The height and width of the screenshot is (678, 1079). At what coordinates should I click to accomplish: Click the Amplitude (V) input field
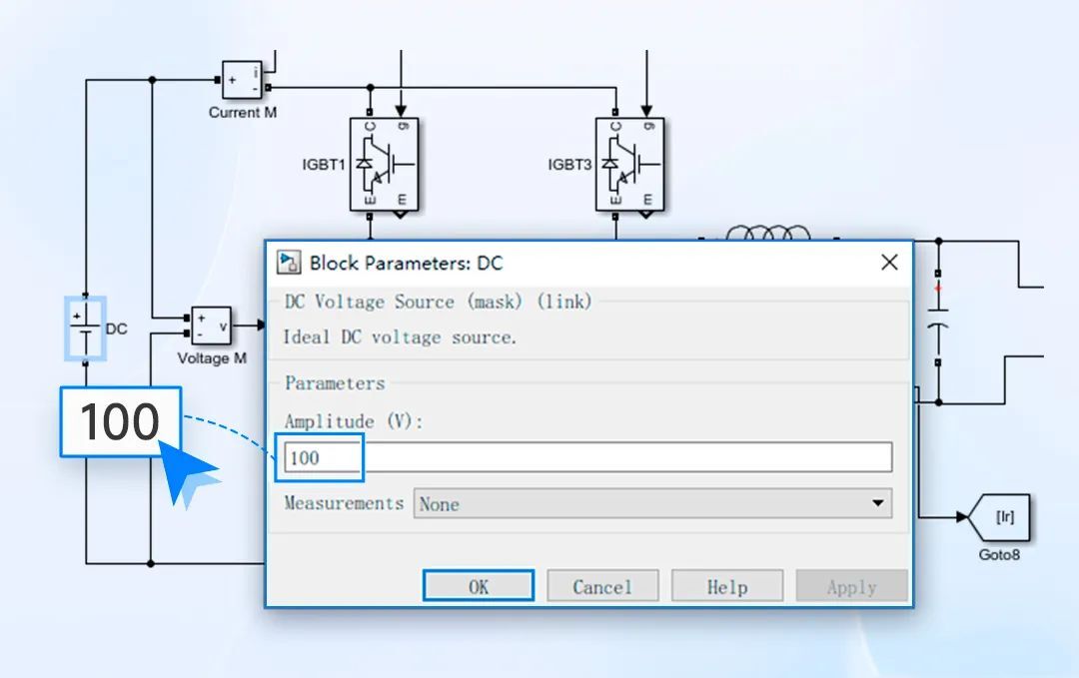(588, 457)
